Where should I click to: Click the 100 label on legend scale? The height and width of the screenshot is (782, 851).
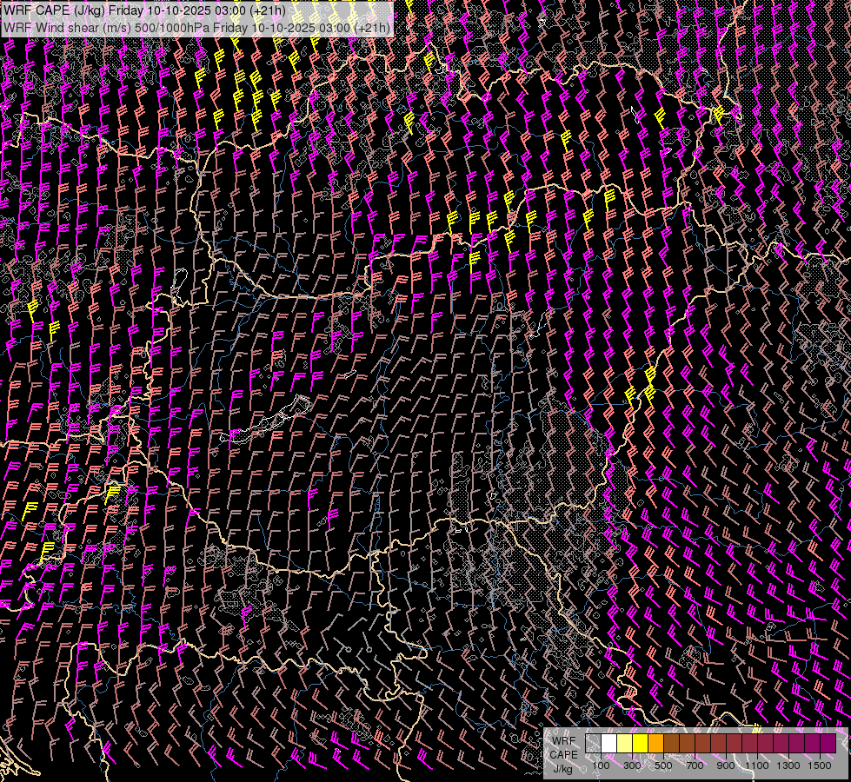click(x=601, y=765)
